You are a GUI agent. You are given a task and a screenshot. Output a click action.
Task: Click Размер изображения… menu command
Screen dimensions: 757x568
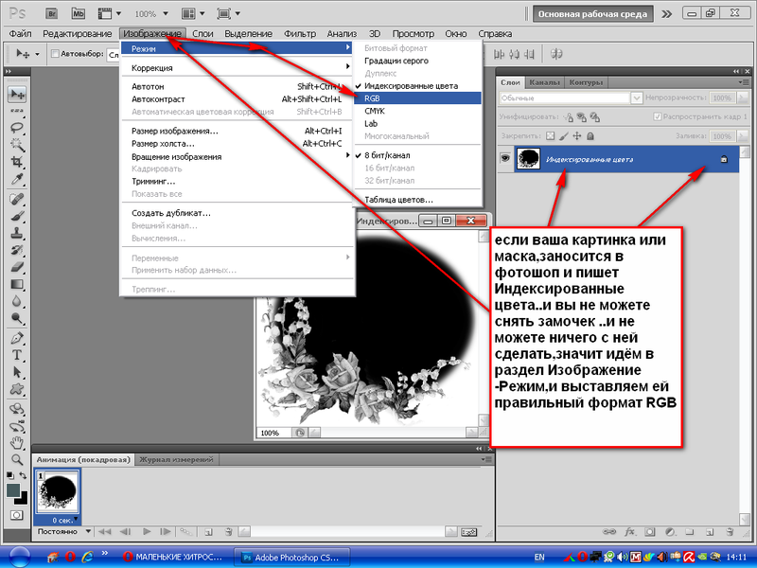click(237, 131)
